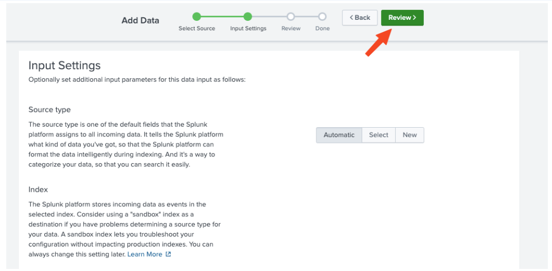Click the Index section heading
552x271 pixels.
(38, 190)
